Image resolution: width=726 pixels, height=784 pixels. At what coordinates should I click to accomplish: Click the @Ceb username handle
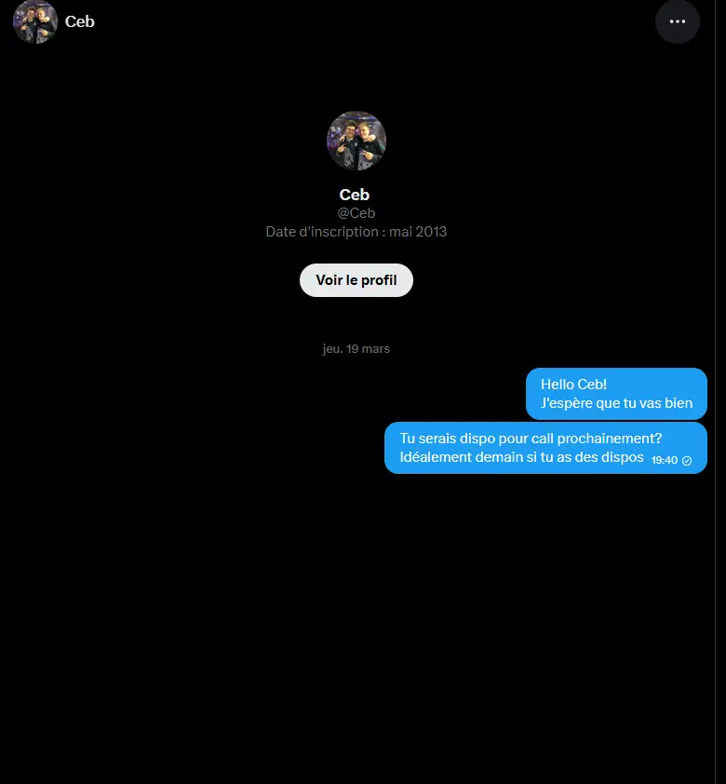coord(356,213)
